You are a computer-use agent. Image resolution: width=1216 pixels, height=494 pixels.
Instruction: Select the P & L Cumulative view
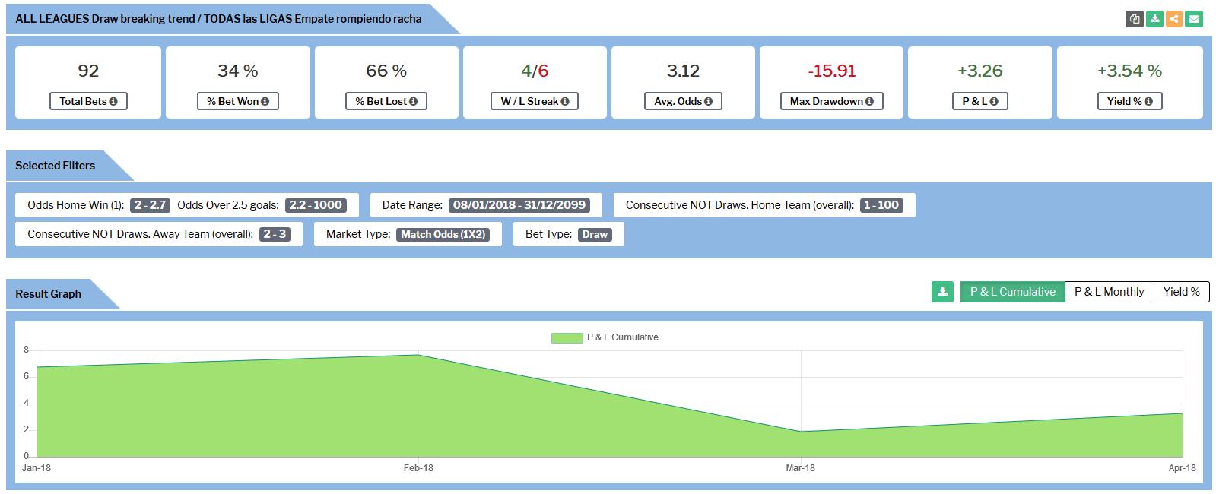(x=1012, y=292)
